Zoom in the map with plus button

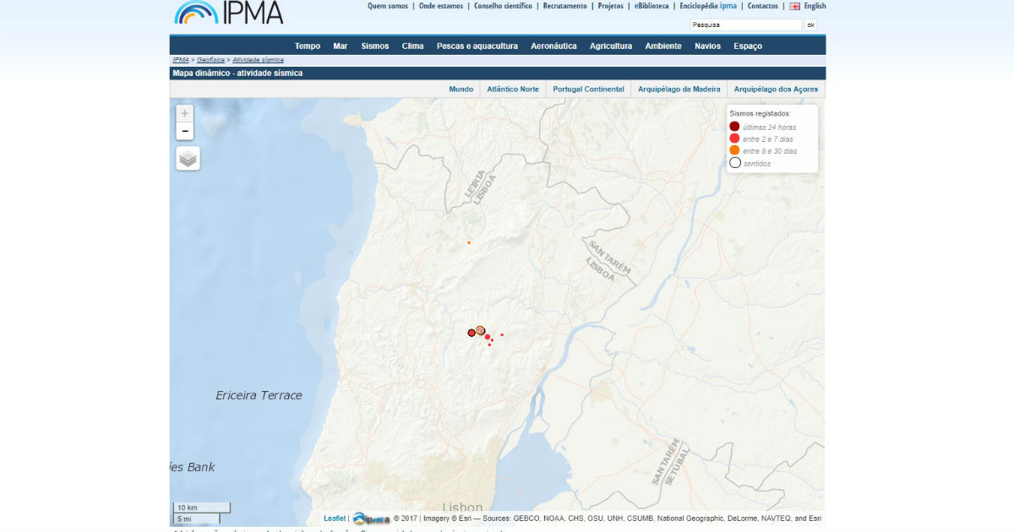click(184, 113)
